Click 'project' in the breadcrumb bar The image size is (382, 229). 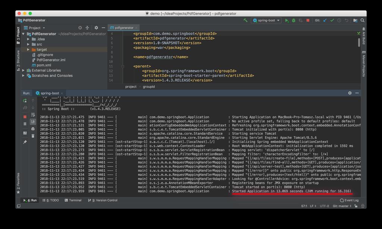(x=131, y=87)
